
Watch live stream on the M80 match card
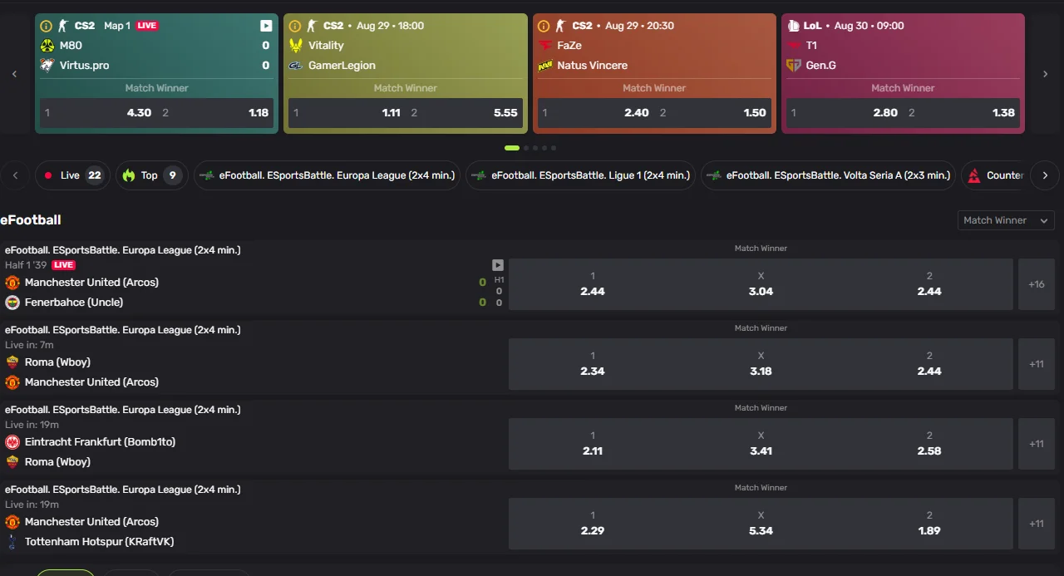[266, 26]
